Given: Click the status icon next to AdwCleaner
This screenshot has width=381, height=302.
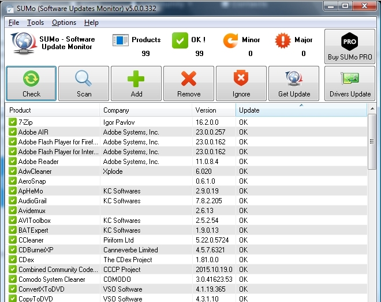Looking at the screenshot, I should click(x=13, y=171).
